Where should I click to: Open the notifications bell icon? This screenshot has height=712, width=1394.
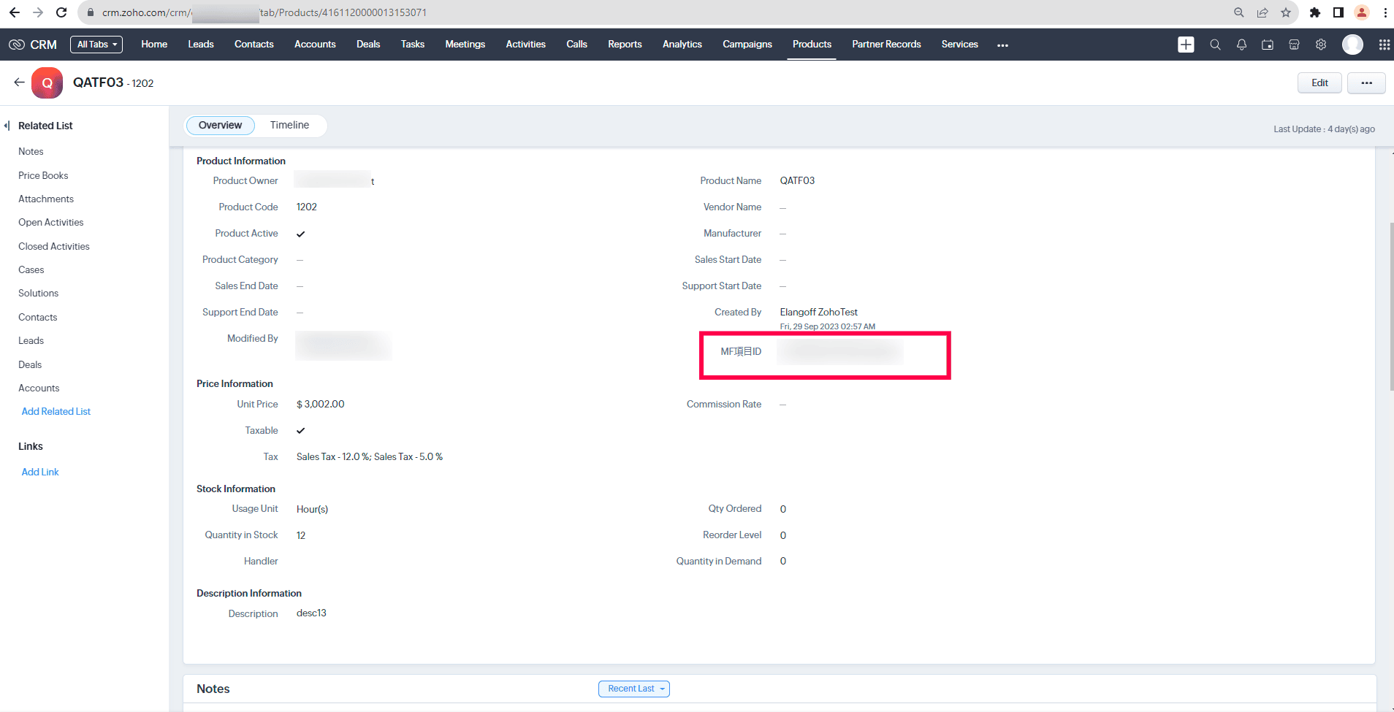[1241, 45]
